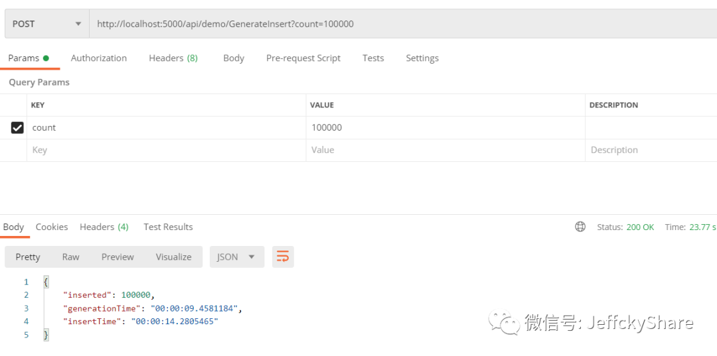717x356 pixels.
Task: Select the response Body tab
Action: [x=13, y=227]
